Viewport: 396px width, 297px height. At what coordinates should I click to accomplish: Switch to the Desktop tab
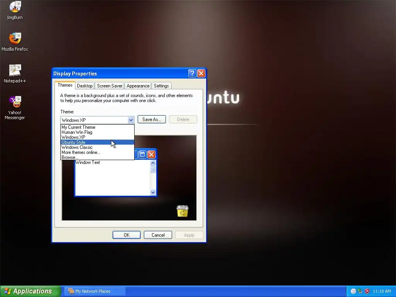(85, 86)
